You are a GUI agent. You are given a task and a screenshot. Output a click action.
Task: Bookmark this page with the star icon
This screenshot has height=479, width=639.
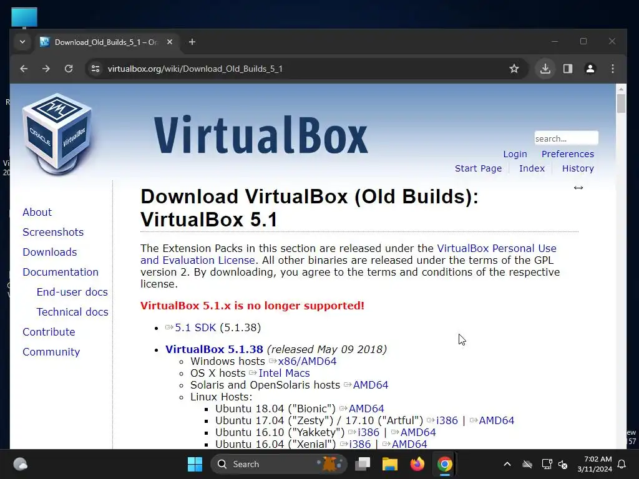(x=514, y=69)
